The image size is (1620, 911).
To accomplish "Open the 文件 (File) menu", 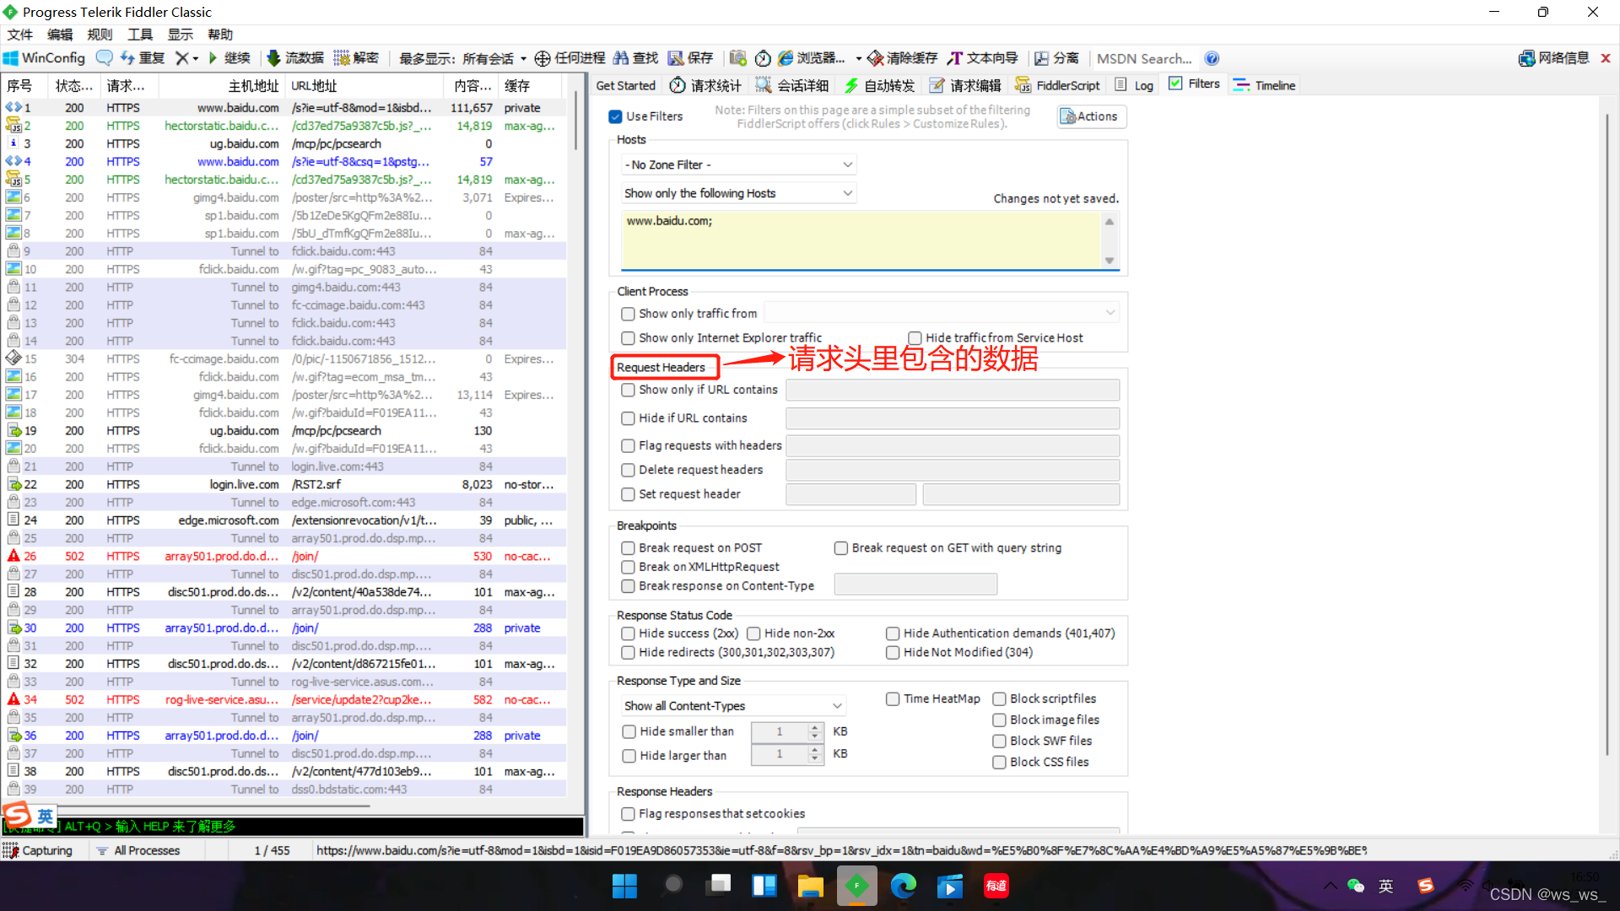I will pyautogui.click(x=19, y=35).
